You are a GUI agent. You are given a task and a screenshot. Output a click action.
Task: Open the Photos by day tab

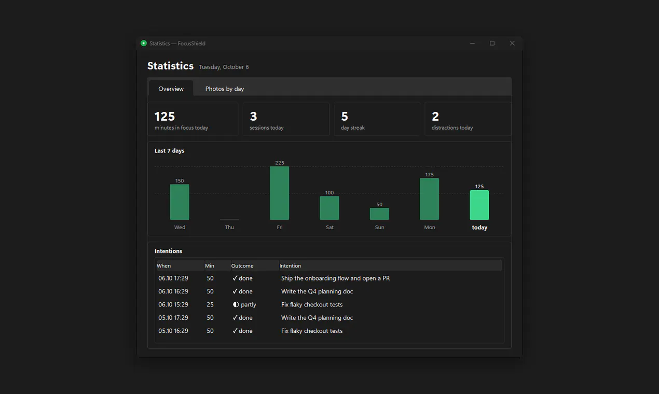(x=225, y=89)
